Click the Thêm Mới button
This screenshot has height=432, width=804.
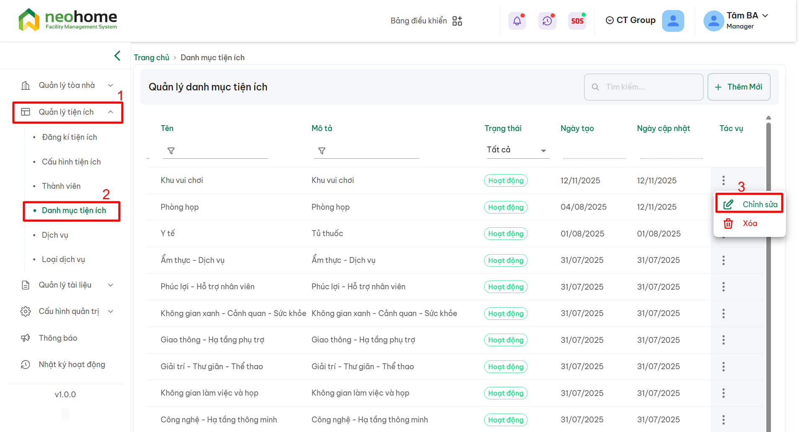[x=739, y=87]
